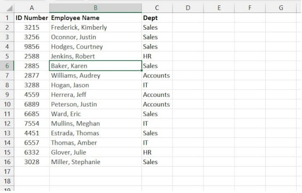Select the Miller, Stephanie cell

coord(95,162)
